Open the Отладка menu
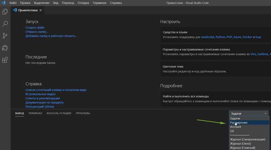271x150 pixels. pyautogui.click(x=83, y=3)
